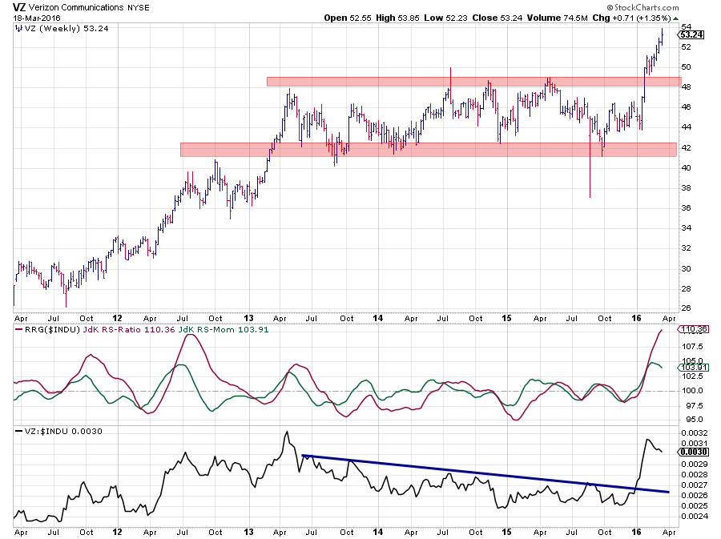Click the red line marker before RRG($INDU)
Image resolution: width=721 pixels, height=539 pixels.
(17, 330)
